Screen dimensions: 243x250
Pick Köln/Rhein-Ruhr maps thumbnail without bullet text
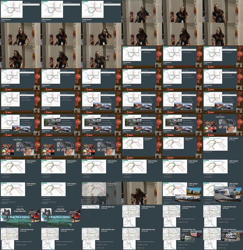[x=142, y=216]
